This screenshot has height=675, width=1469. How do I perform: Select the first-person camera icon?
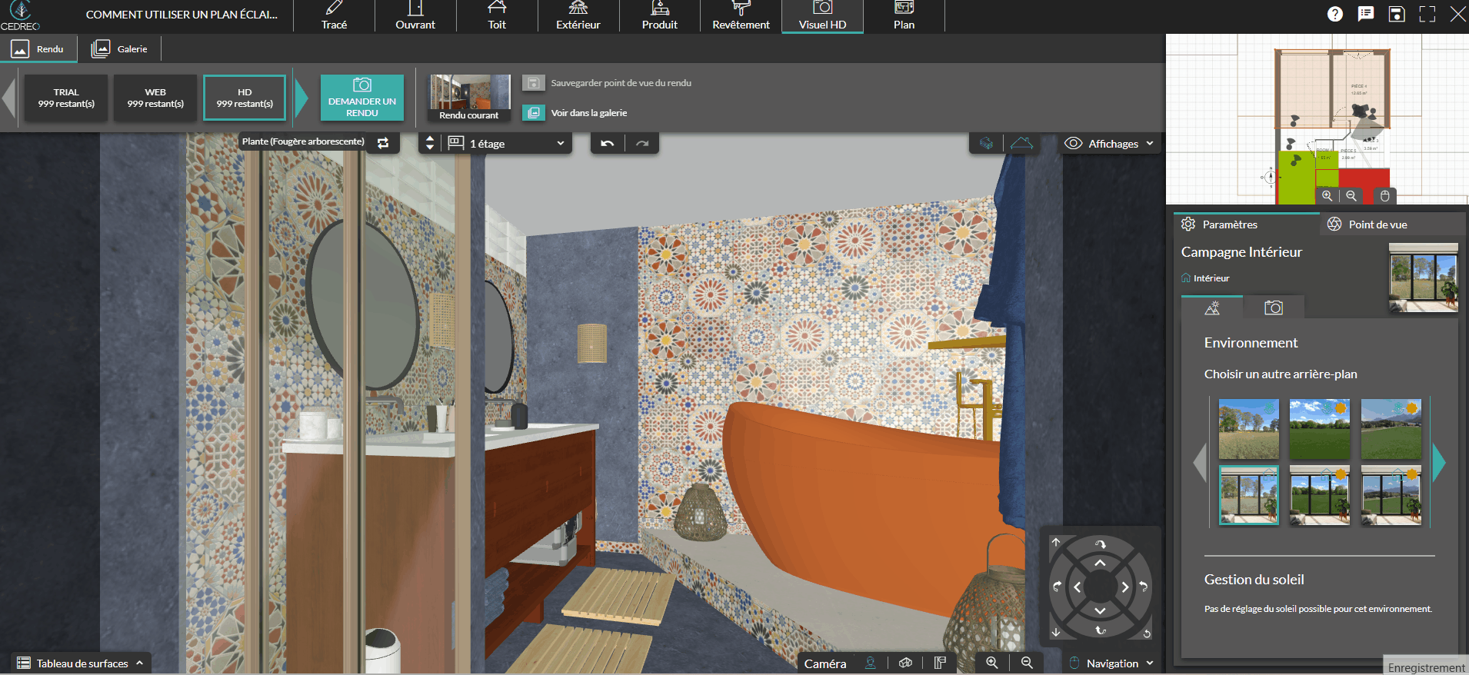tap(871, 663)
